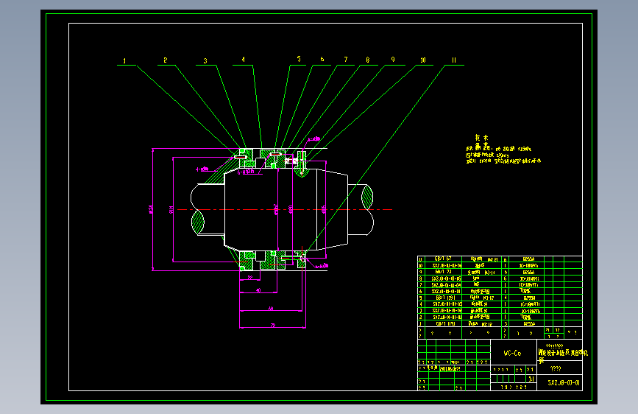Select the WC-Co material cell in title block
This screenshot has height=414, width=638.
coord(512,354)
